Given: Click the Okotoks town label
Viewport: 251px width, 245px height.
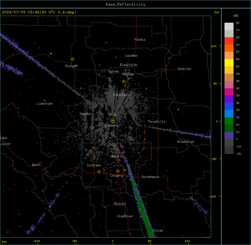Looking at the screenshot, I should pyautogui.click(x=120, y=204).
